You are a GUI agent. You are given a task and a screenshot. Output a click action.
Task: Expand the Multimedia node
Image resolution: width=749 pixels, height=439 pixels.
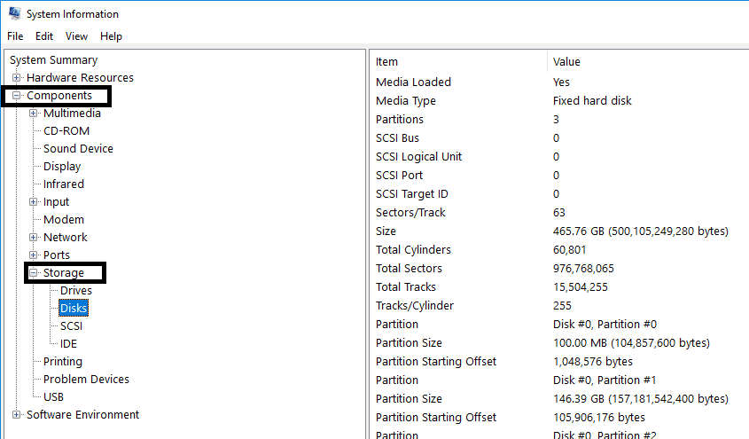click(33, 114)
